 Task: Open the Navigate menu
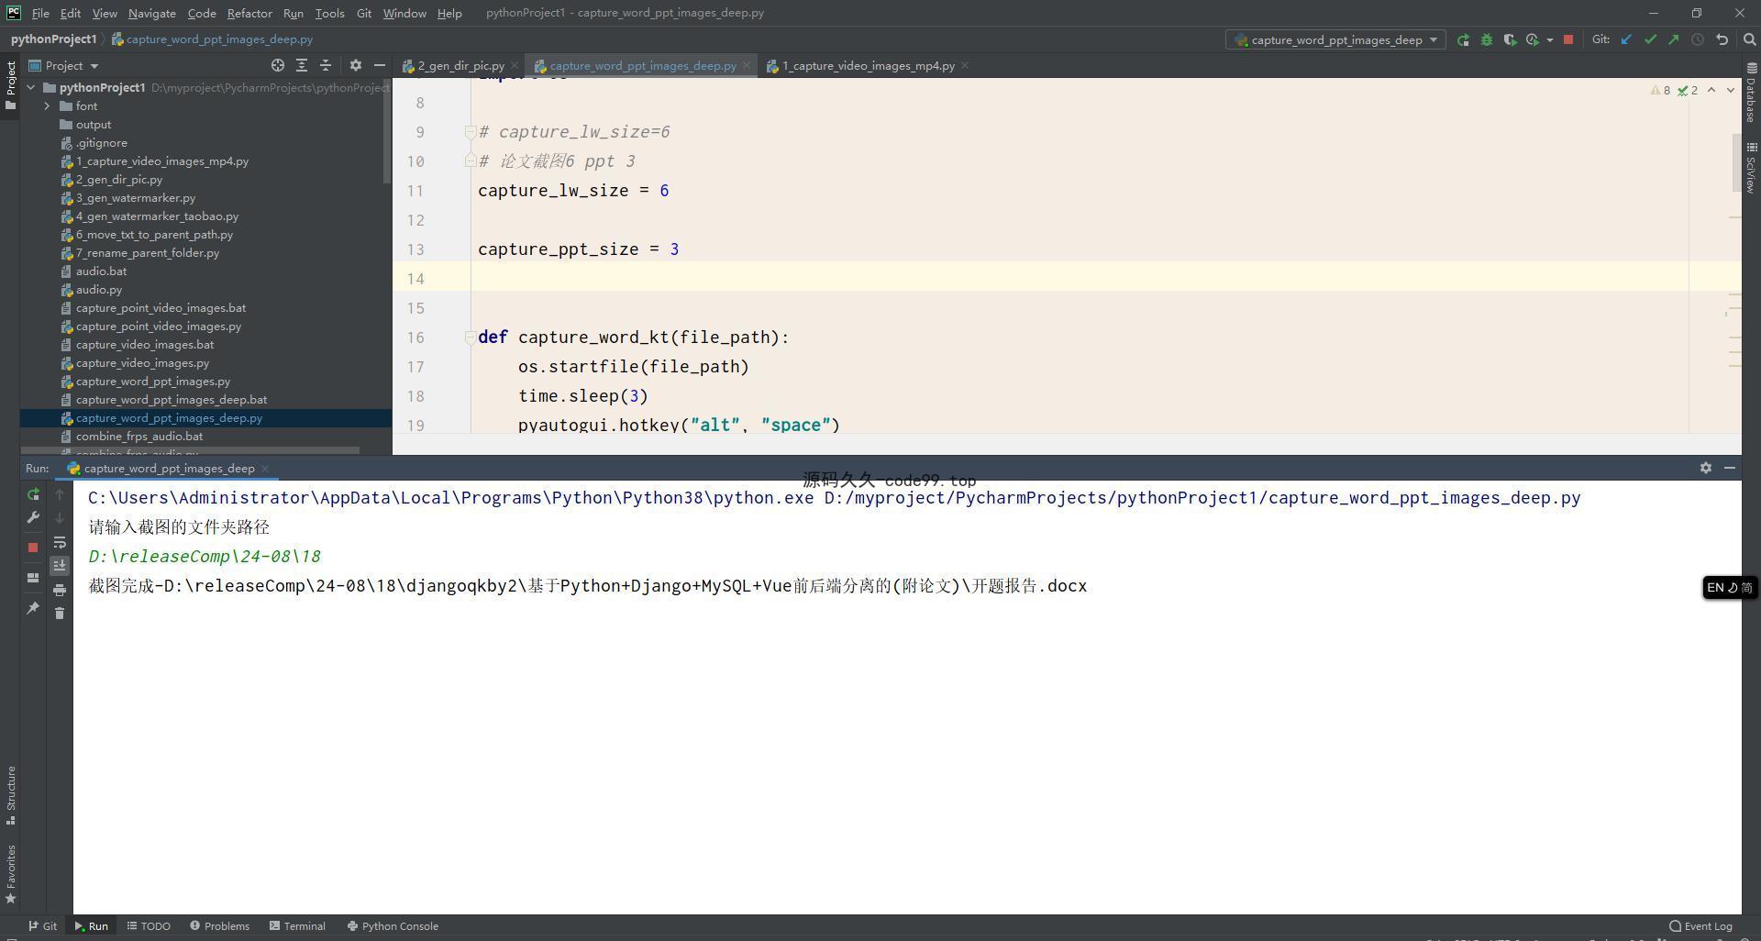[x=151, y=13]
